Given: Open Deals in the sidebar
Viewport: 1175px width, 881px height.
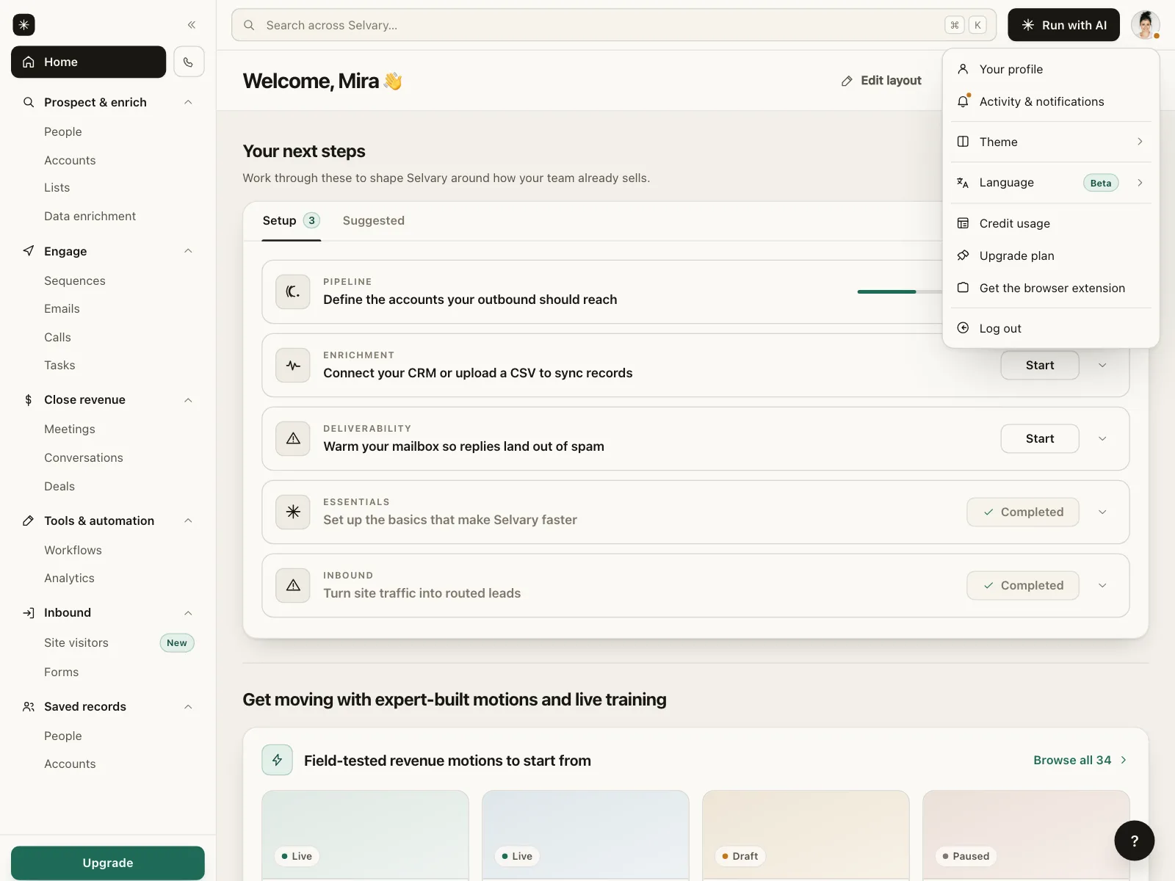Looking at the screenshot, I should (59, 486).
